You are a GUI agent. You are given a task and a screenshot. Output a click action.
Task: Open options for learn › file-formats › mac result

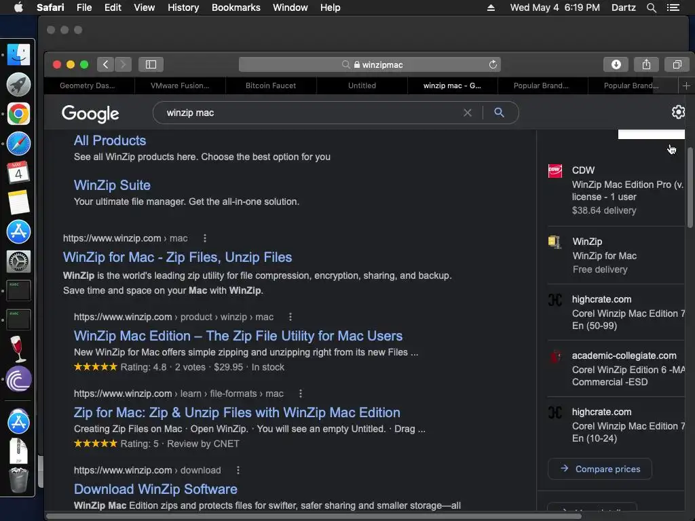[301, 394]
